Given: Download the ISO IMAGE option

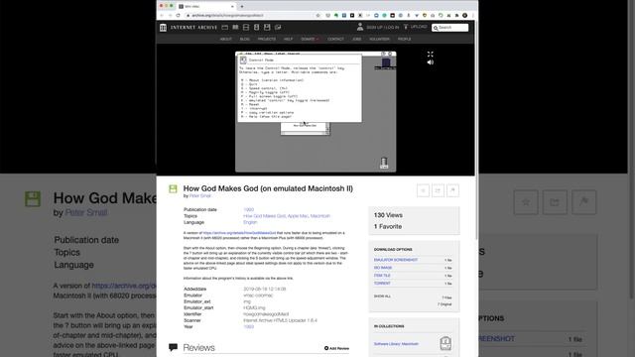Looking at the screenshot, I should click(383, 268).
